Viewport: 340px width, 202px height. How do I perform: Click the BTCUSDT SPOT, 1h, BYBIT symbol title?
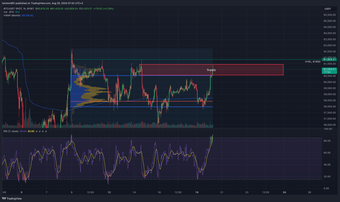19,8
